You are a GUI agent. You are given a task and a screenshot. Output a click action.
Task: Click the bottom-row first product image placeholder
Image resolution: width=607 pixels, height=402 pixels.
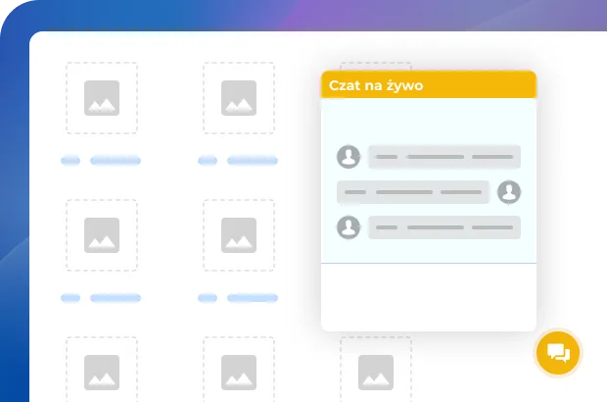102,370
